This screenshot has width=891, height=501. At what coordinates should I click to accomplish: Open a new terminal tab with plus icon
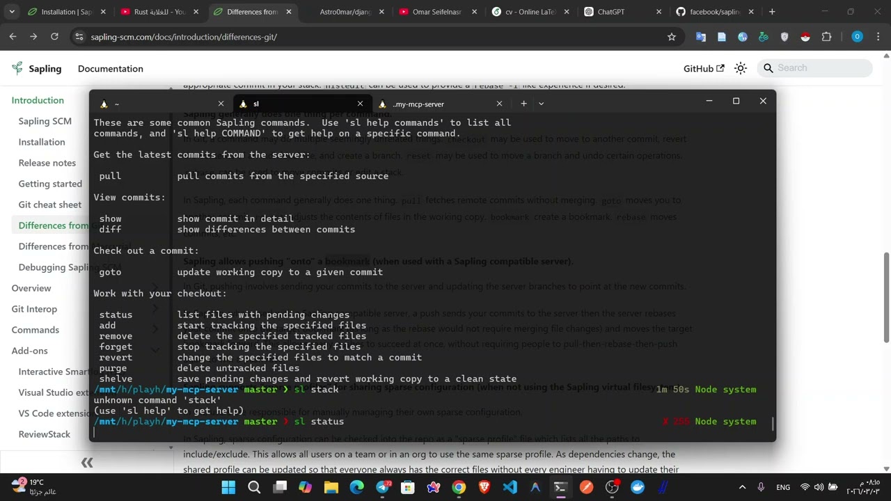click(x=523, y=104)
